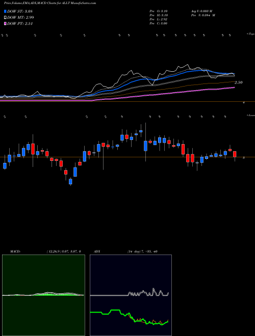
Task: Click the magenta DOW PT legend swatch
Action: (5, 24)
